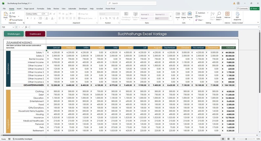Toggle Center horizontal alignment
The height and width of the screenshot is (141, 261).
click(63, 18)
